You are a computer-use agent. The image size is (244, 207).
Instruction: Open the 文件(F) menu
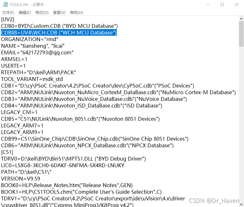[8, 12]
